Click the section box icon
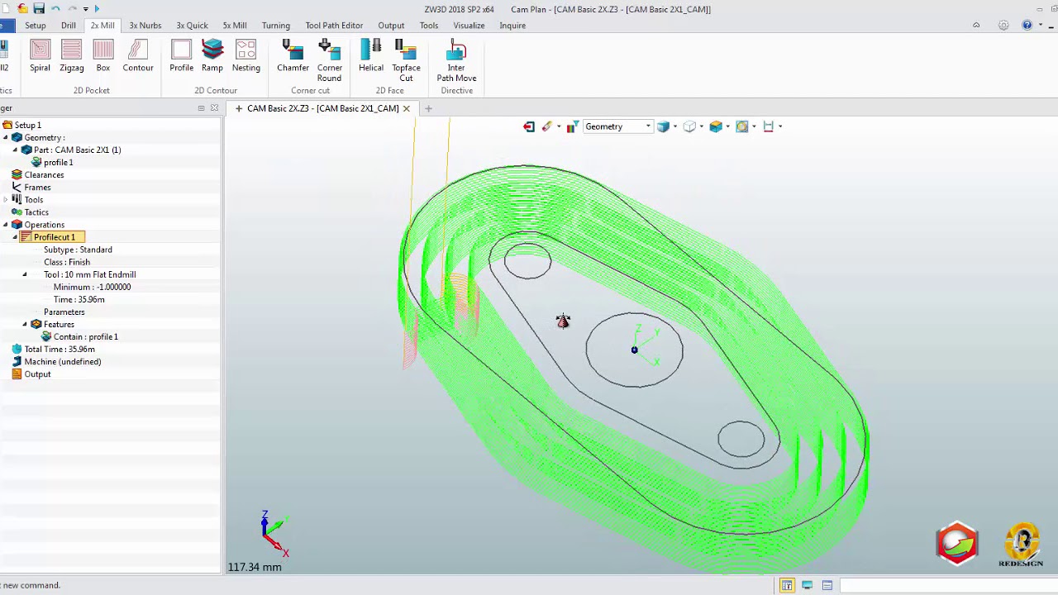 pyautogui.click(x=716, y=126)
